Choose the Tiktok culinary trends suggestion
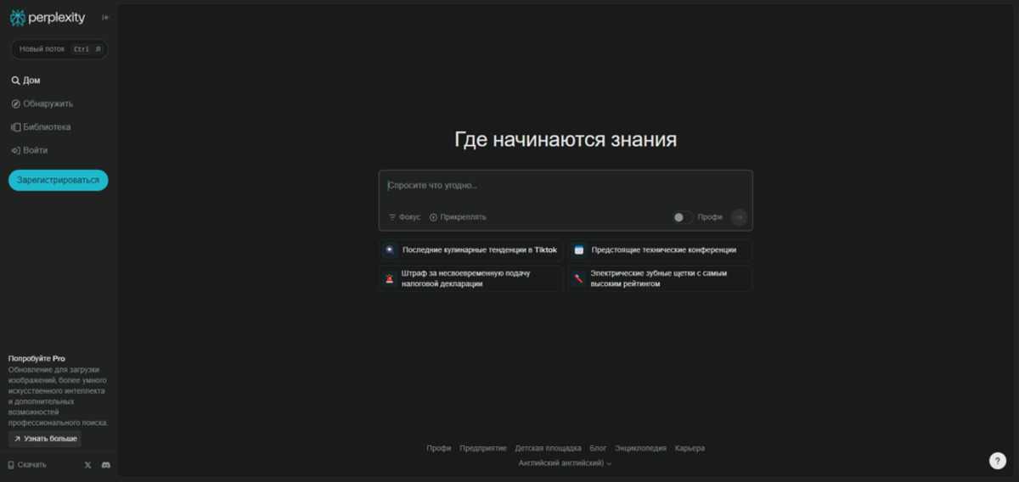Image resolution: width=1019 pixels, height=482 pixels. coord(470,250)
